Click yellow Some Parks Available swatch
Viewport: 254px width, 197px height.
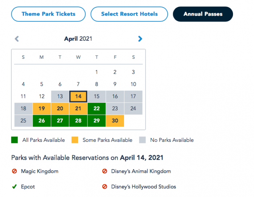pos(75,140)
